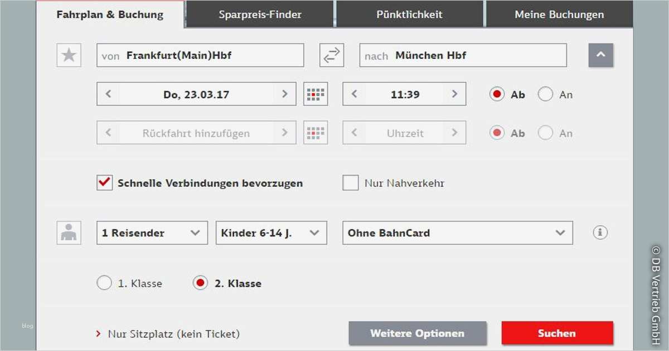
Task: Open the Meine Buchungen tab
Action: click(x=560, y=14)
